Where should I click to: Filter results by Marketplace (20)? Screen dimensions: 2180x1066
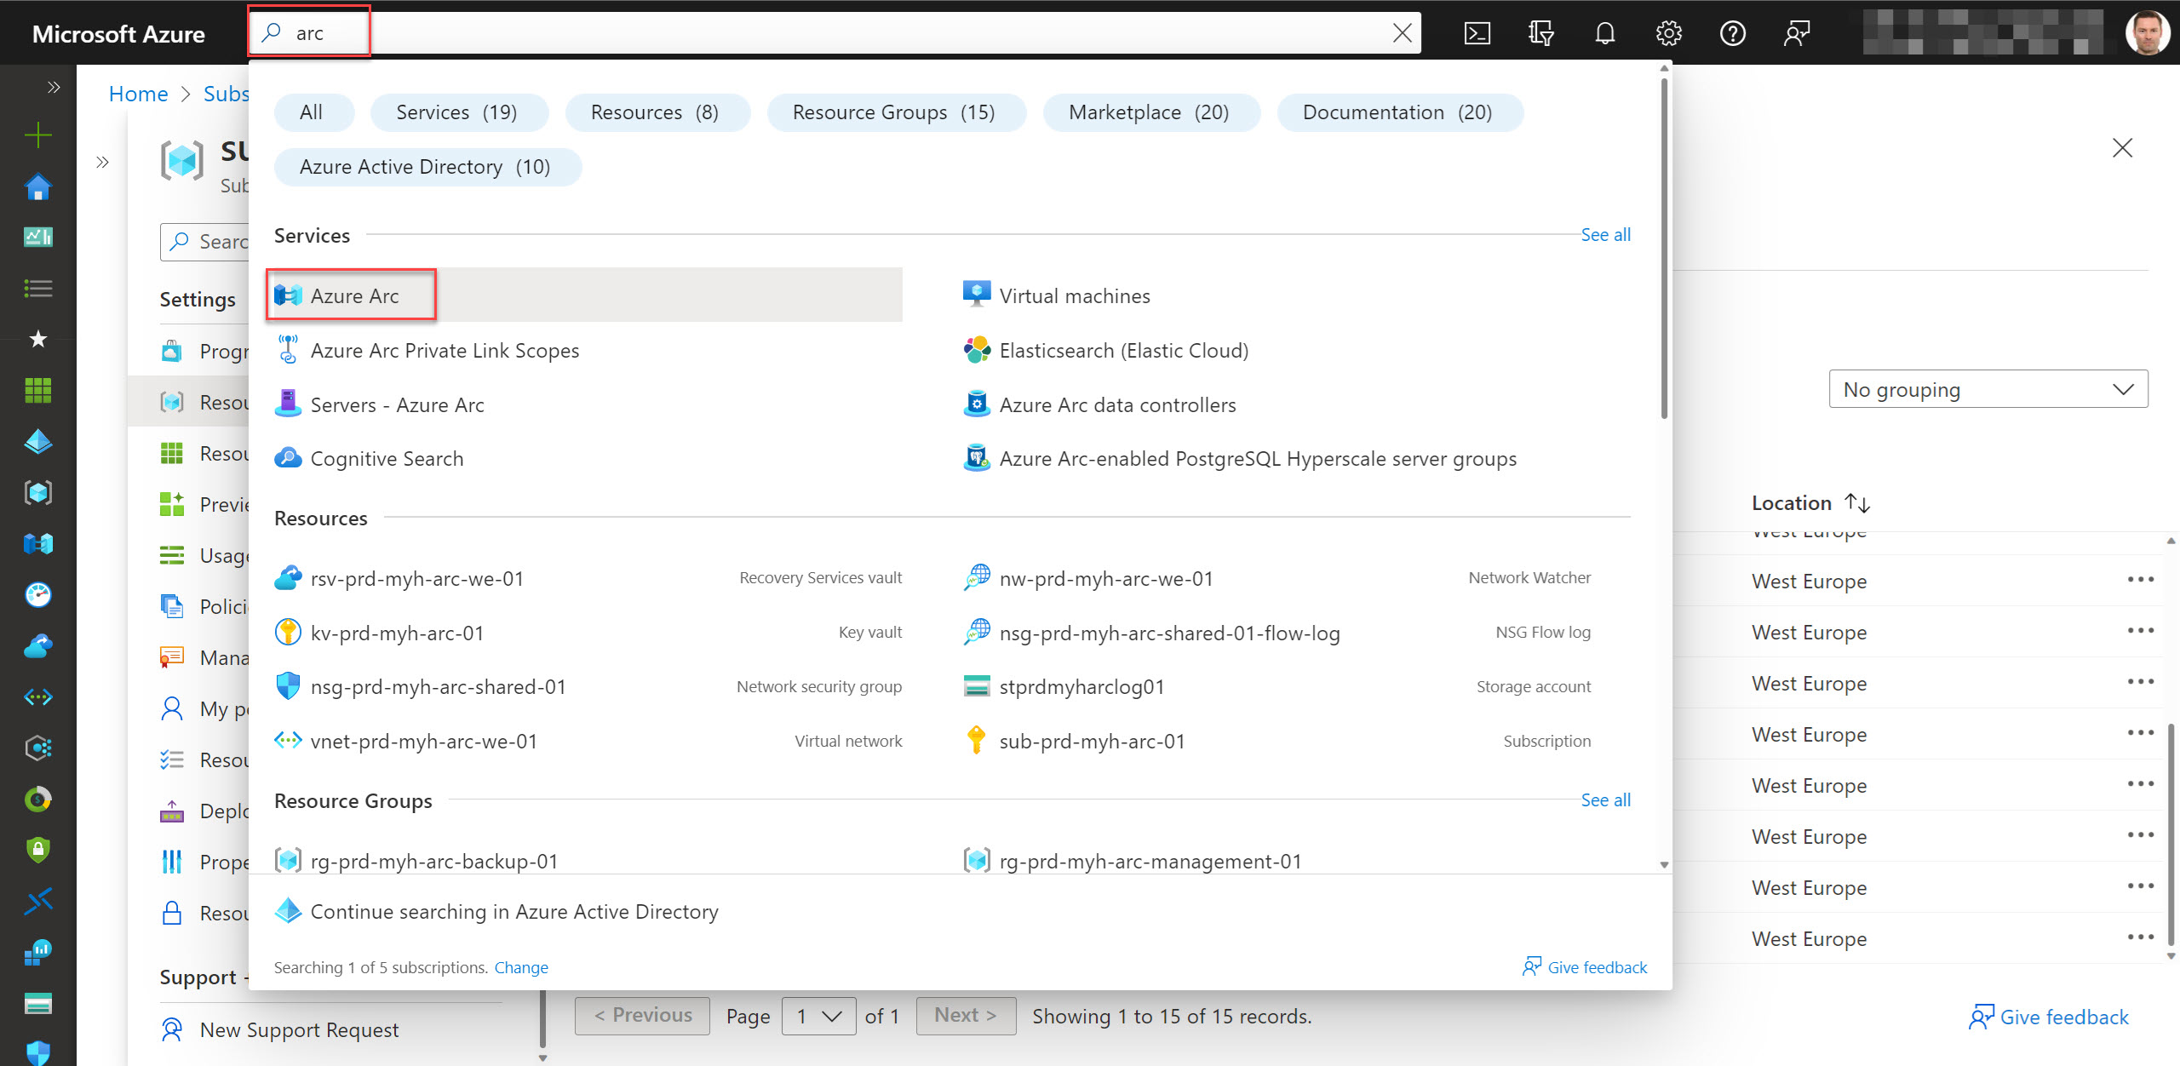tap(1151, 112)
